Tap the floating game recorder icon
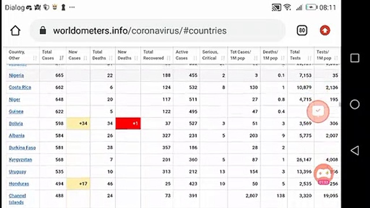The height and width of the screenshot is (208, 370). pyautogui.click(x=323, y=174)
